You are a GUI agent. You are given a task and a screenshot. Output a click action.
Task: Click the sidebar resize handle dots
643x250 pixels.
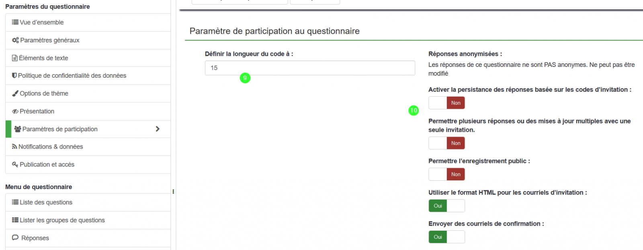[x=173, y=192]
